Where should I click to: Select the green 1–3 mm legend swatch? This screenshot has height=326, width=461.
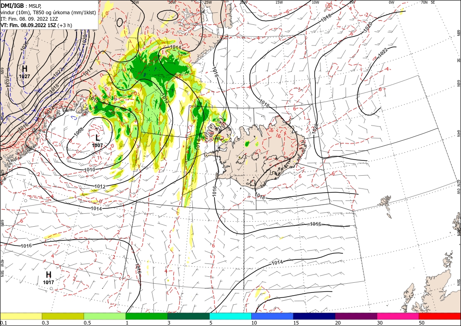(147, 316)
